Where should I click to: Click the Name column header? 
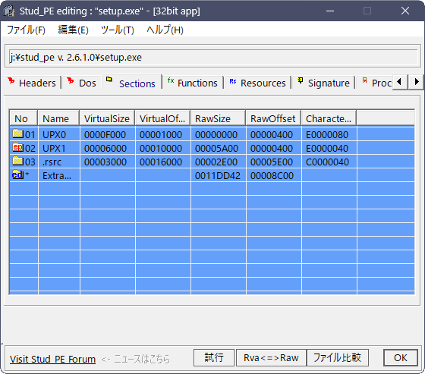58,118
